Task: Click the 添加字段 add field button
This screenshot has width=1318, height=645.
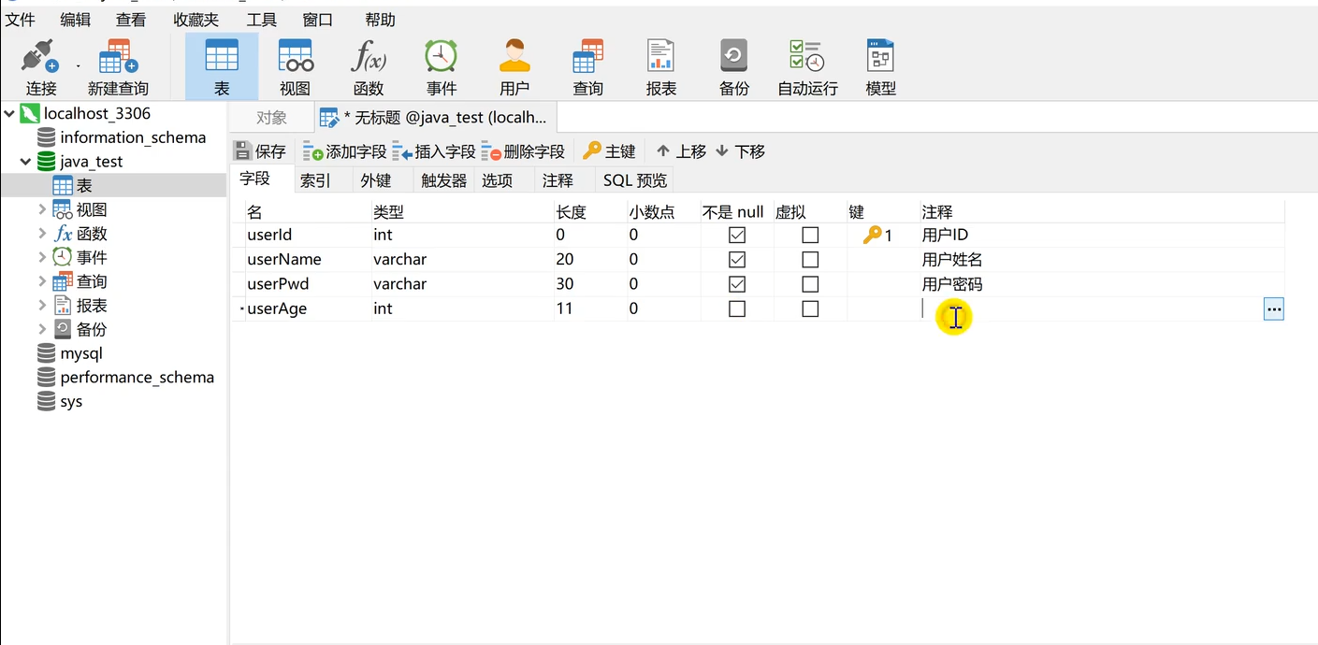Action: coord(344,151)
